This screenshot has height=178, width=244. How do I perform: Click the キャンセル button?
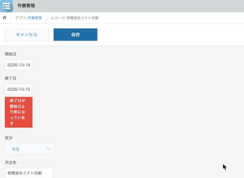click(26, 35)
